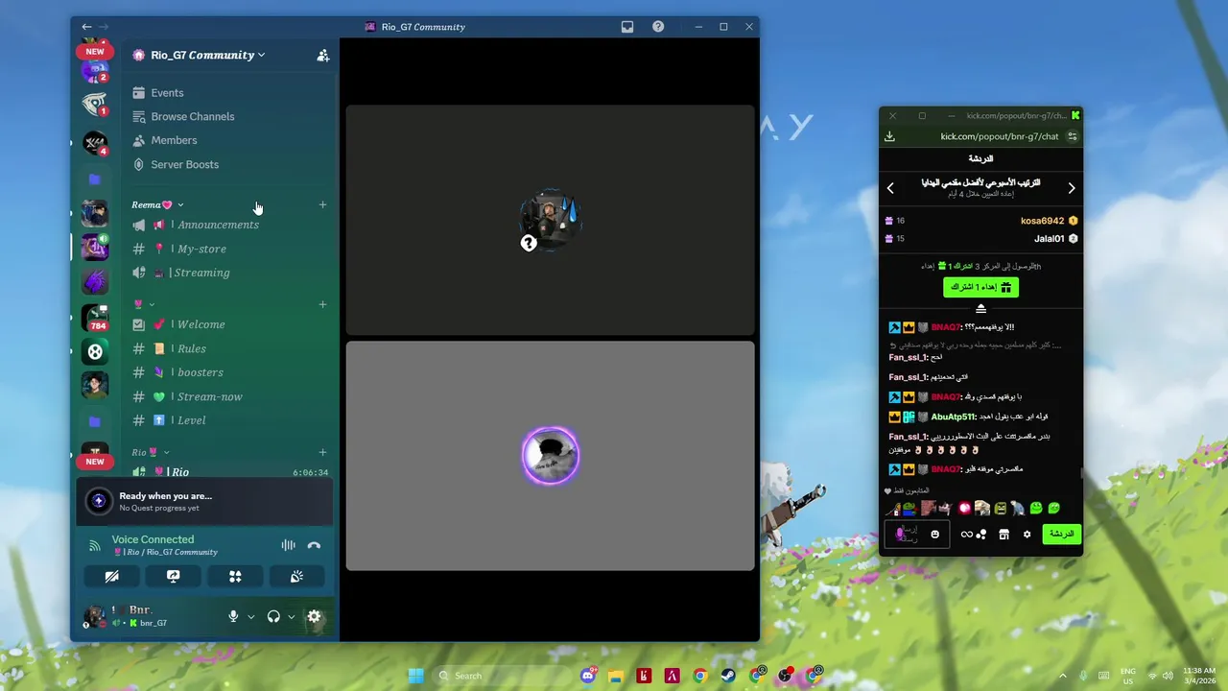Screen dimensions: 1228x691
Task: Open the Windows Start menu
Action: coord(415,676)
